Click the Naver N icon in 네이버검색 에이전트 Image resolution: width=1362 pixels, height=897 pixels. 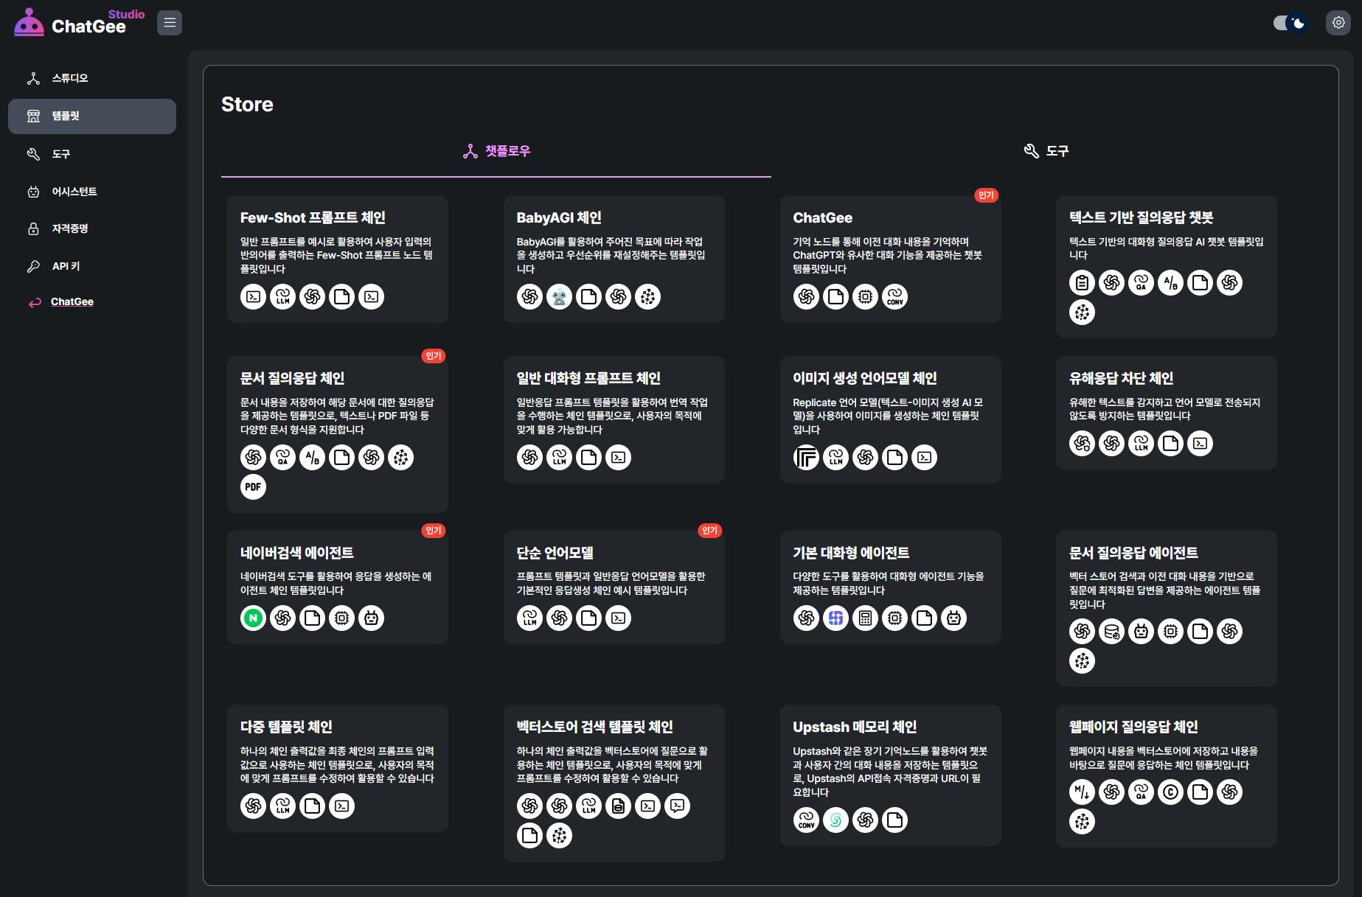[253, 618]
